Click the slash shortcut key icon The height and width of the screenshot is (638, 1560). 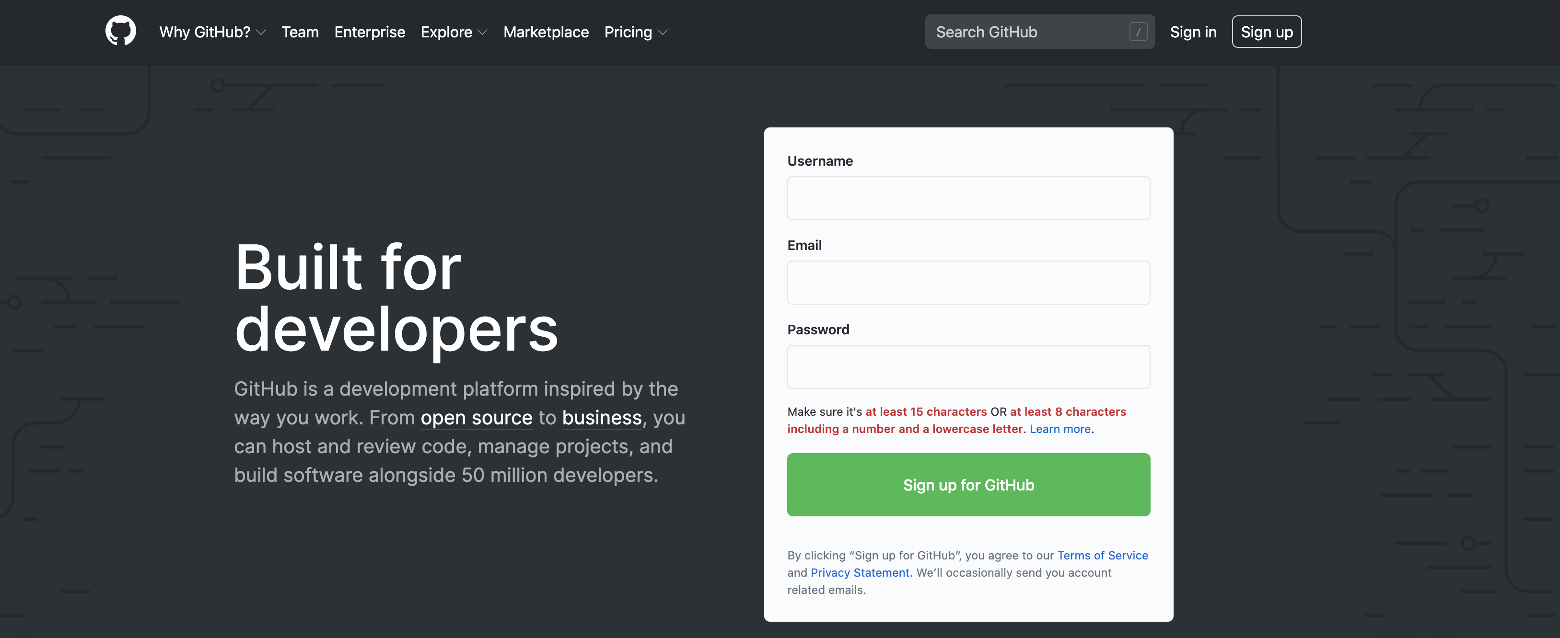tap(1138, 32)
